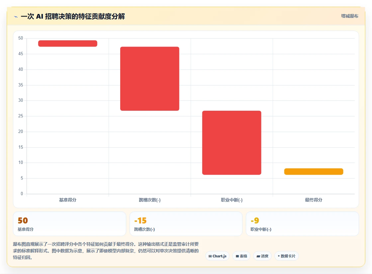Screen dimensions: 372x274
Task: Click the description paragraph starting 瀑布图直观展示了
Action: [x=106, y=251]
